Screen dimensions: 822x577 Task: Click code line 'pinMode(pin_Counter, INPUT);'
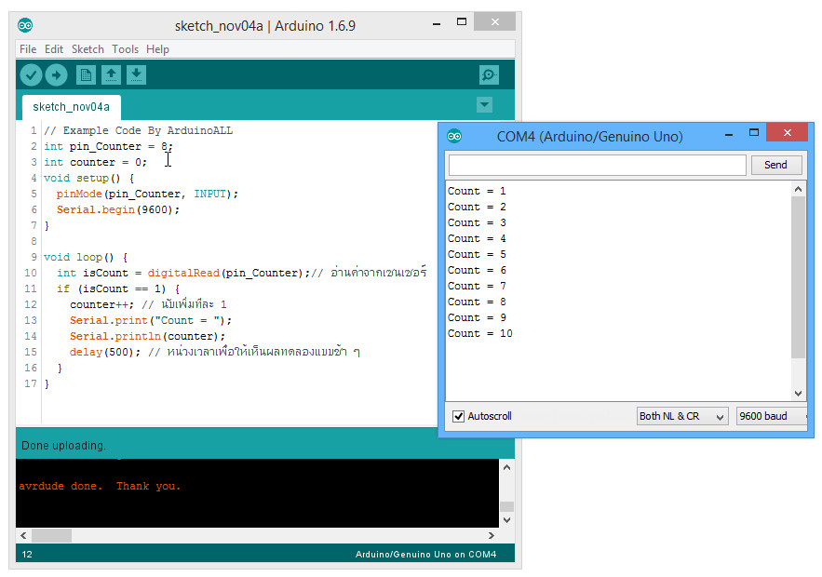coord(147,194)
